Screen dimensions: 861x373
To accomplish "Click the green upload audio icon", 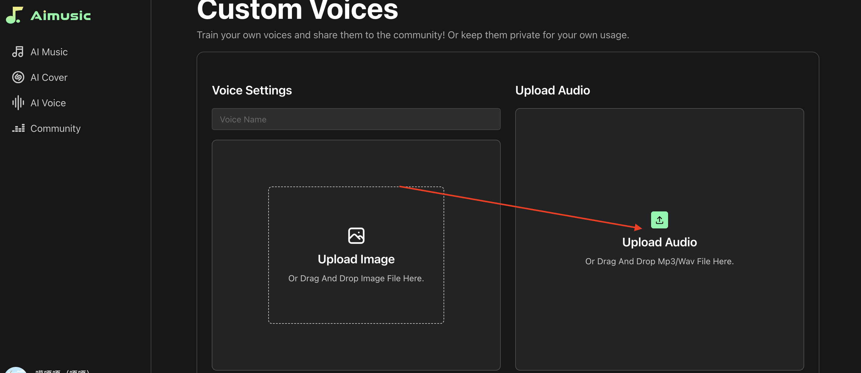I will tap(659, 220).
